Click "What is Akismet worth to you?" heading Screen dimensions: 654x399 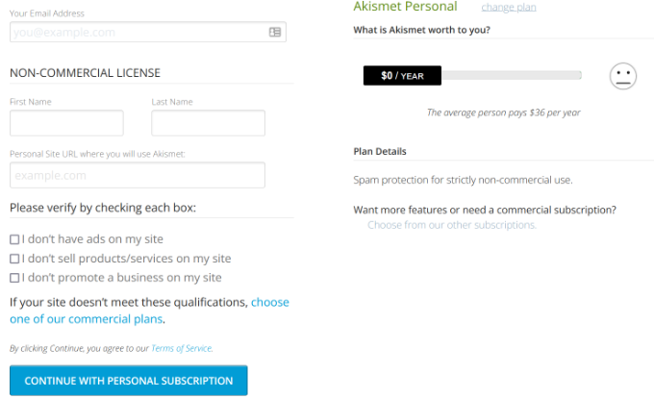[x=421, y=30]
